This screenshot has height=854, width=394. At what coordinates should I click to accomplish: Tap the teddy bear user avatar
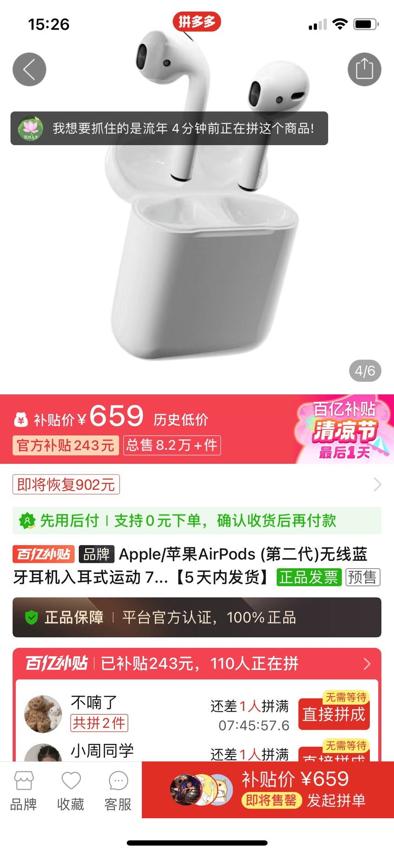pyautogui.click(x=43, y=714)
